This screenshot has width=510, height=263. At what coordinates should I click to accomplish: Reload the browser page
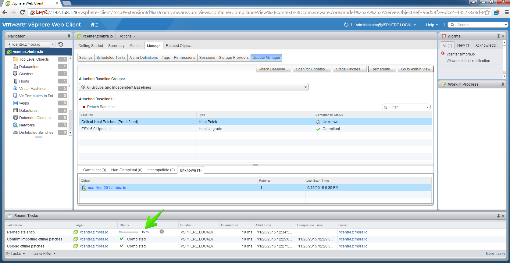pos(22,12)
